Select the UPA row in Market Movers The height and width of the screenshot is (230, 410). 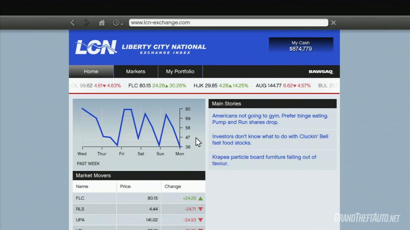click(x=139, y=220)
